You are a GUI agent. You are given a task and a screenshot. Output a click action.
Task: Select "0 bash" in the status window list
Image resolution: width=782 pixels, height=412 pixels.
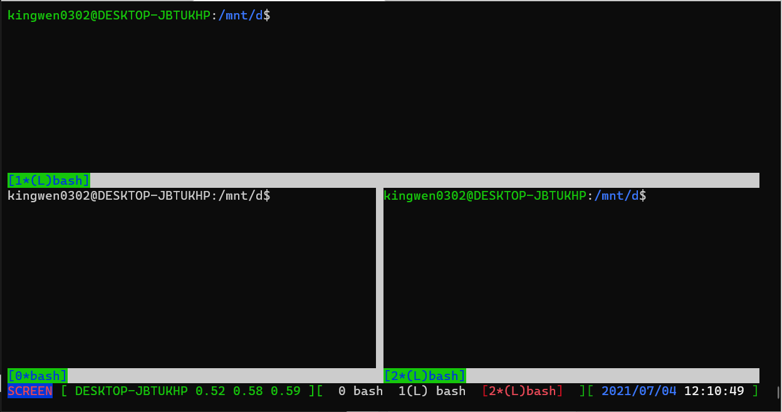tap(360, 391)
